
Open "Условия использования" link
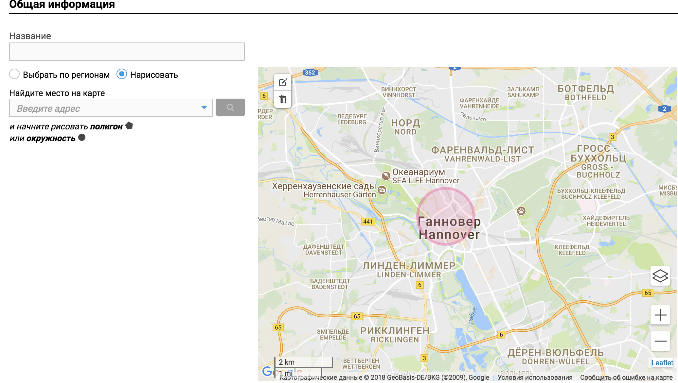point(535,377)
